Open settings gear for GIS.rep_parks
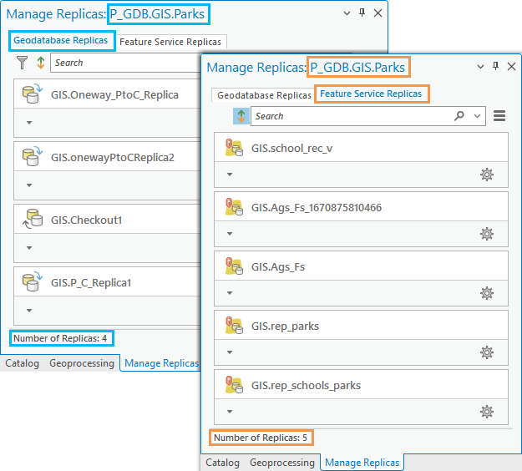This screenshot has width=522, height=471. 487,352
